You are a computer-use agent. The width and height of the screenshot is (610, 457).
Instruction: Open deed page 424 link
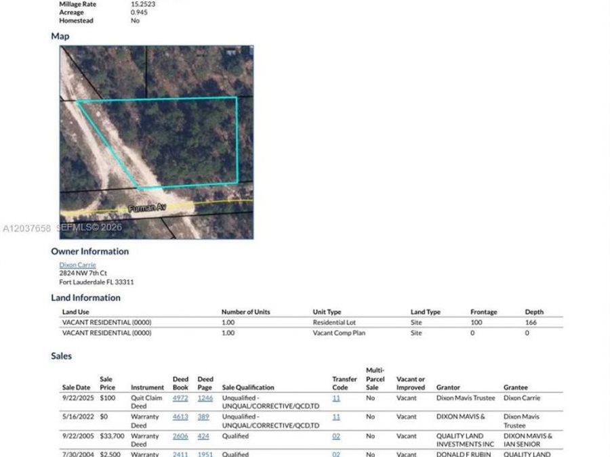[203, 437]
